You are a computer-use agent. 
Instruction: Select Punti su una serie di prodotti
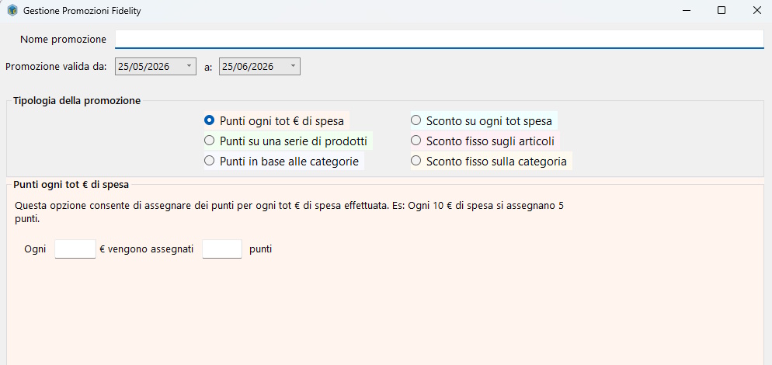coord(288,141)
